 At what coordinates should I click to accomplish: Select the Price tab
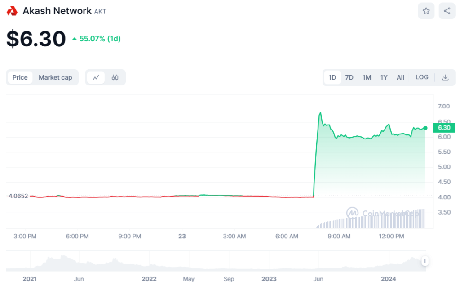coord(20,77)
